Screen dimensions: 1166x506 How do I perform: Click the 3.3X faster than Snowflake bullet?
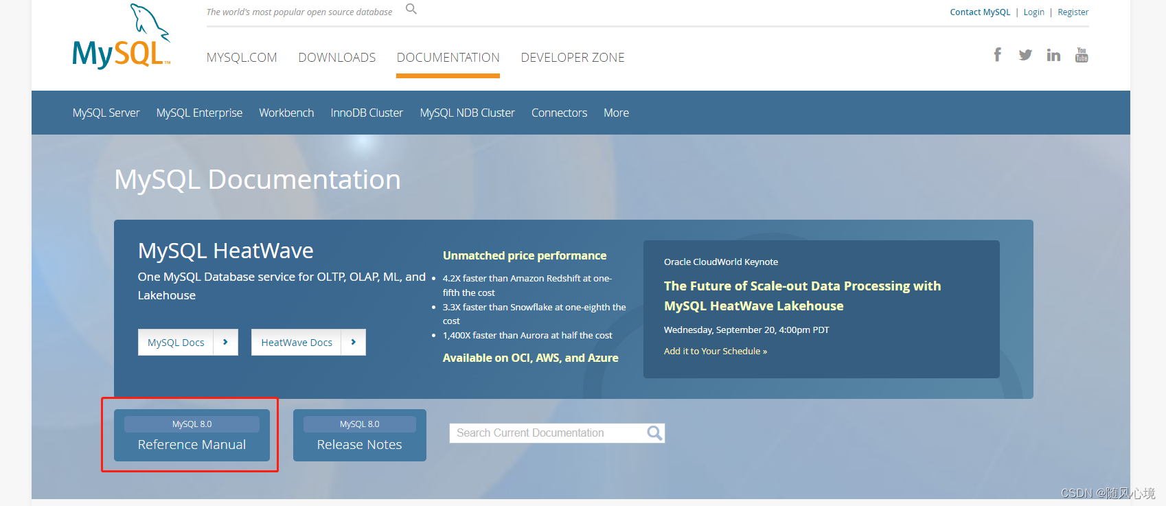click(x=534, y=314)
